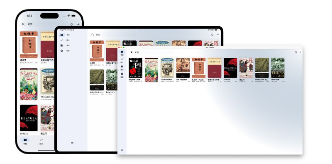Open red Japanese book cover in desktop window

click(215, 68)
